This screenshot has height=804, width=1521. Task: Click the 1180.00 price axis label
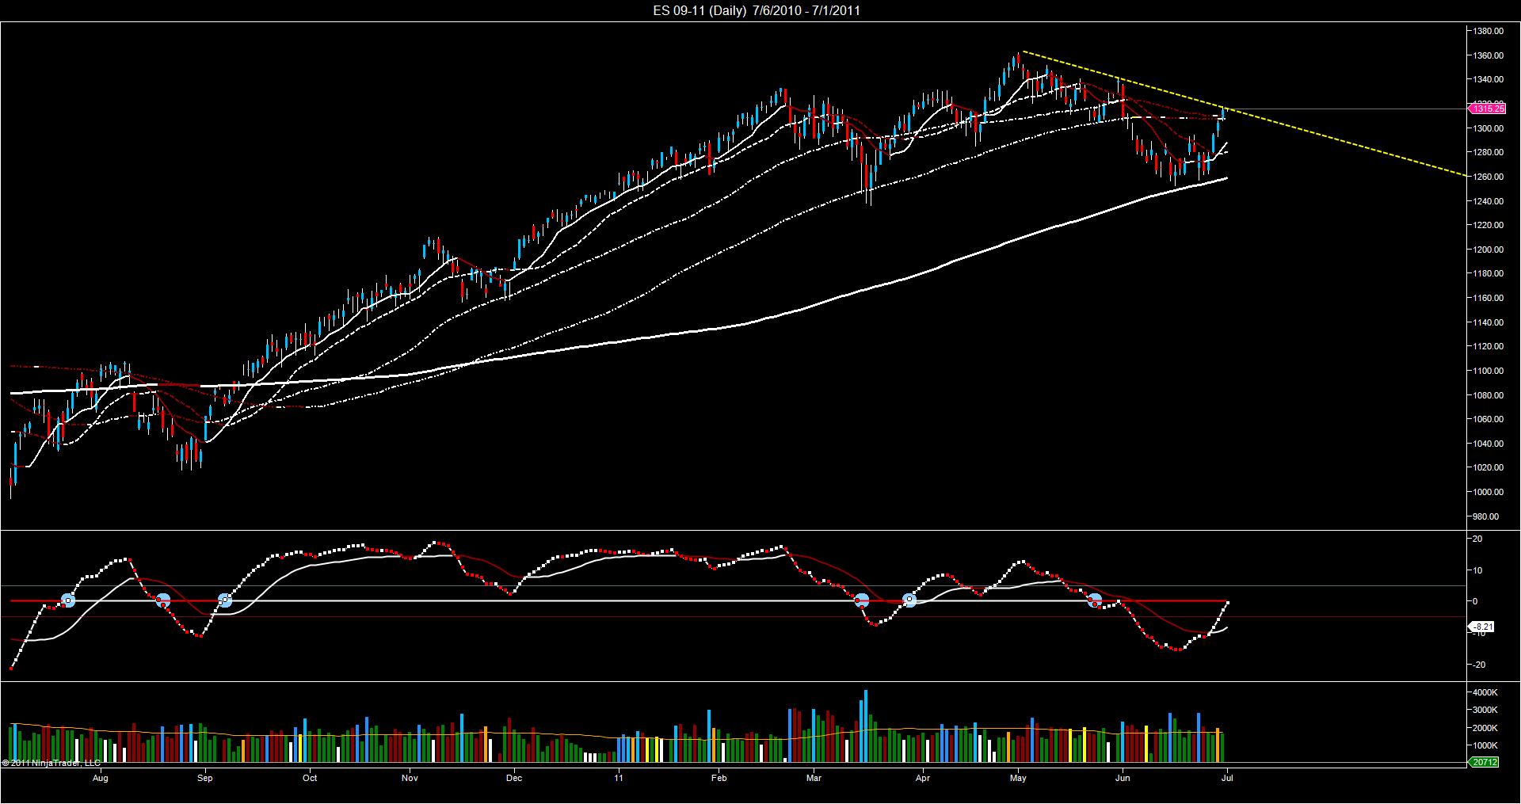point(1487,273)
